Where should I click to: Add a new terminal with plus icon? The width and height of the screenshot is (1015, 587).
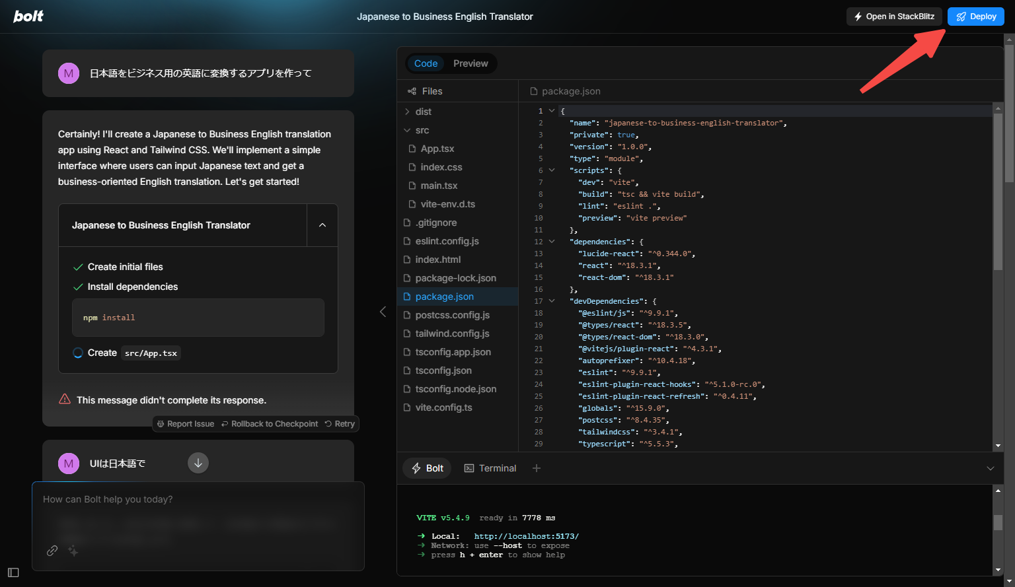pos(537,468)
